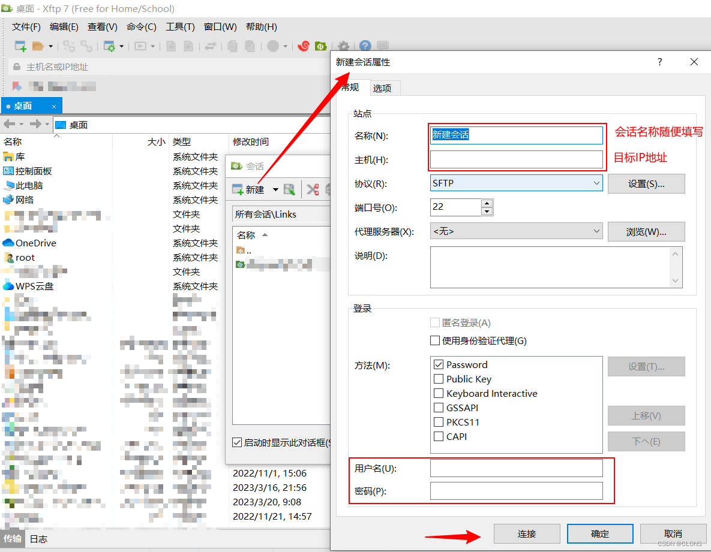
Task: Click the save session icon next to 新建
Action: [x=290, y=189]
